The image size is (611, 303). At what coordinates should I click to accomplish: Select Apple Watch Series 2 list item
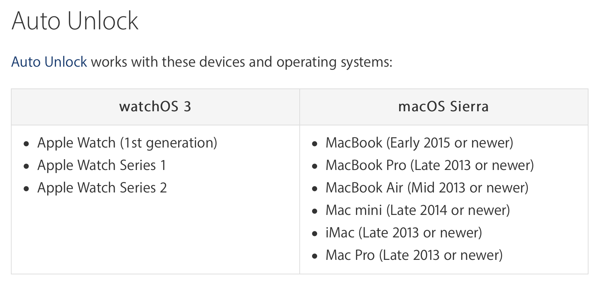tap(102, 188)
